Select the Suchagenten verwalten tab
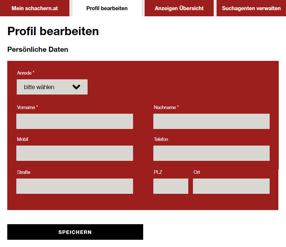The height and width of the screenshot is (247, 286). pyautogui.click(x=251, y=8)
